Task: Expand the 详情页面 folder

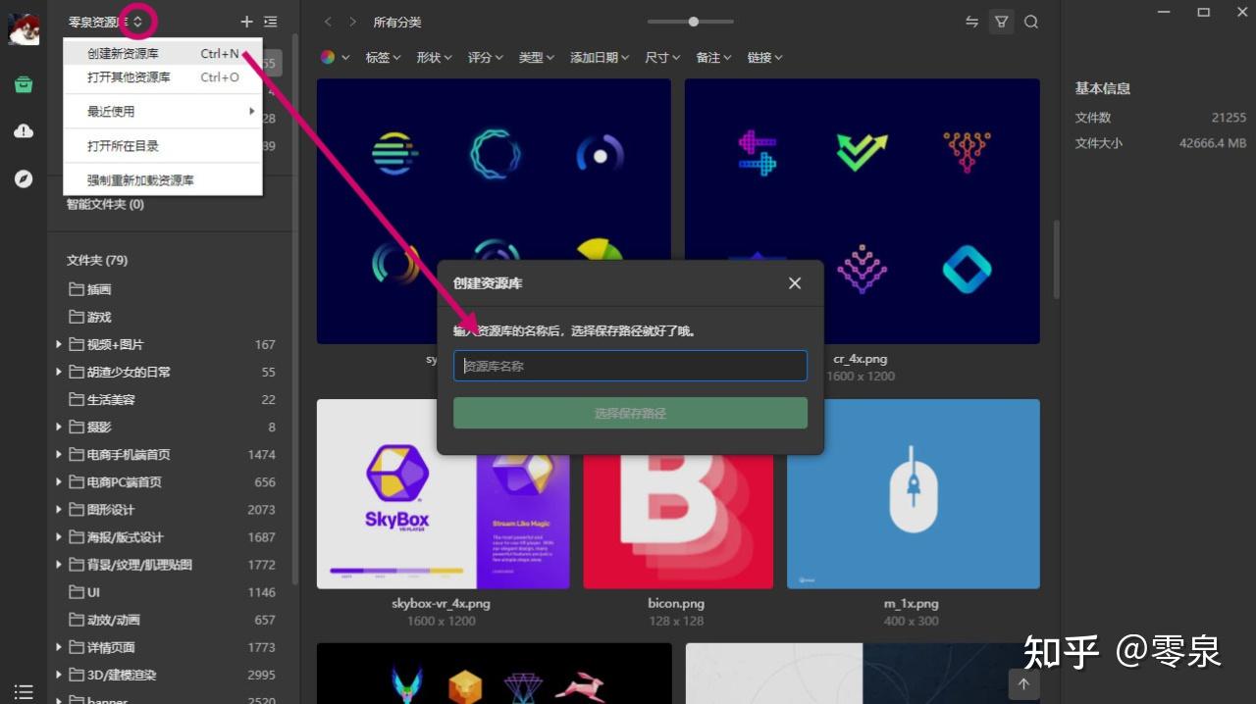Action: [59, 646]
